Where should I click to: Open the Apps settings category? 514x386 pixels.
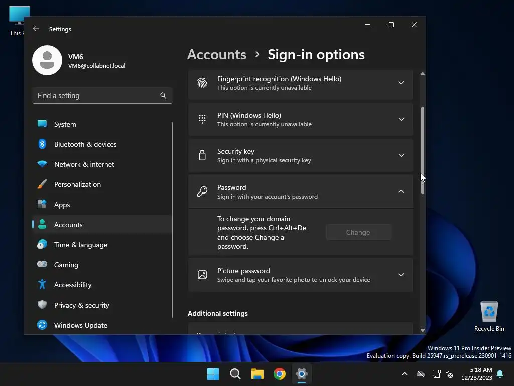(102, 205)
